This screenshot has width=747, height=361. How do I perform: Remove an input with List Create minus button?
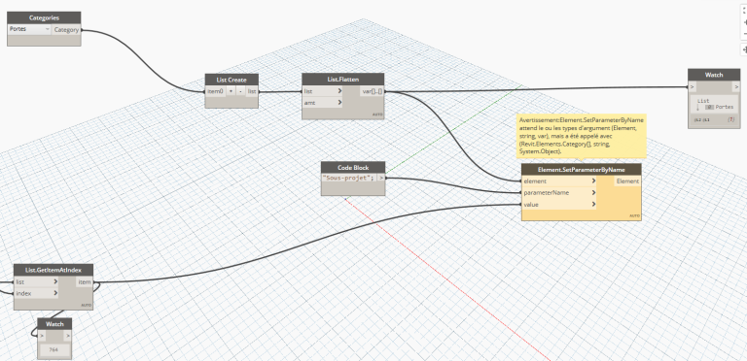240,91
